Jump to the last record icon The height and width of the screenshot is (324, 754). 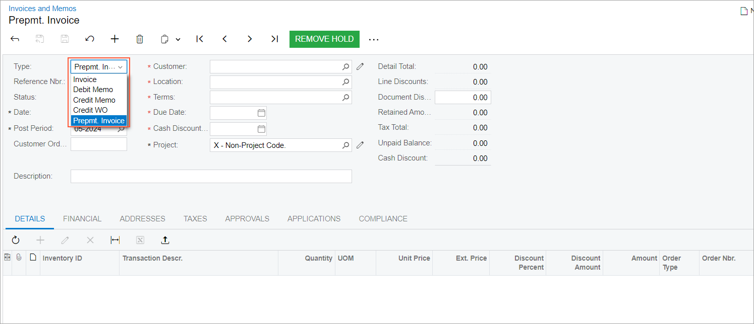coord(274,39)
